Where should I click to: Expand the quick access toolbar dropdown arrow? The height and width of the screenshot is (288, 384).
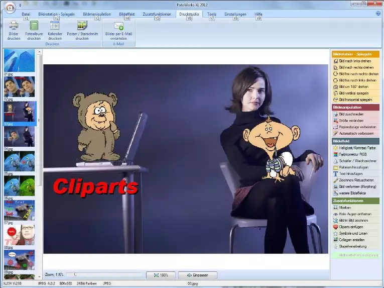20,5
